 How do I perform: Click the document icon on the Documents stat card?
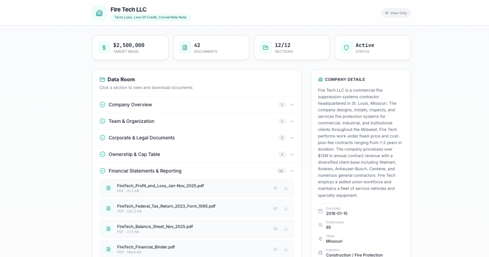tap(185, 47)
